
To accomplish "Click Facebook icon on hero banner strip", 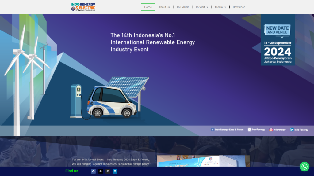I will pos(213,130).
